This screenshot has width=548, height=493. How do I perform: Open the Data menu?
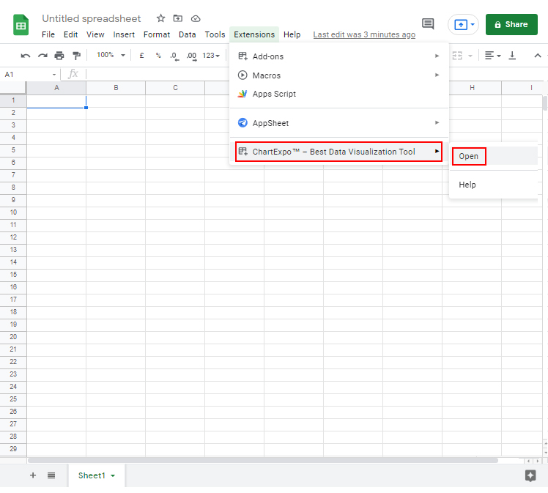pos(187,34)
